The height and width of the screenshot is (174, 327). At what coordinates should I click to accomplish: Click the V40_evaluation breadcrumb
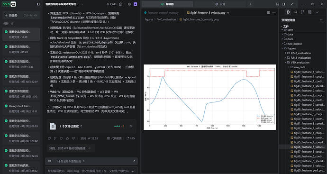pos(166,19)
